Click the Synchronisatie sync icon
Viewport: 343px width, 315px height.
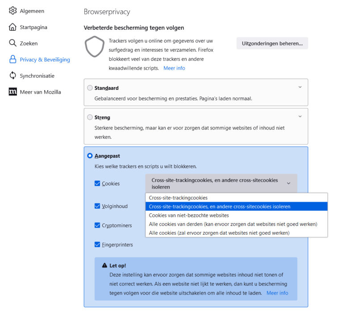click(x=13, y=76)
